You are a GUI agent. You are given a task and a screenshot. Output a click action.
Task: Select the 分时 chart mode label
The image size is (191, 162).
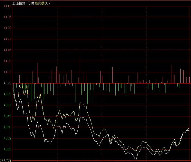(31, 4)
